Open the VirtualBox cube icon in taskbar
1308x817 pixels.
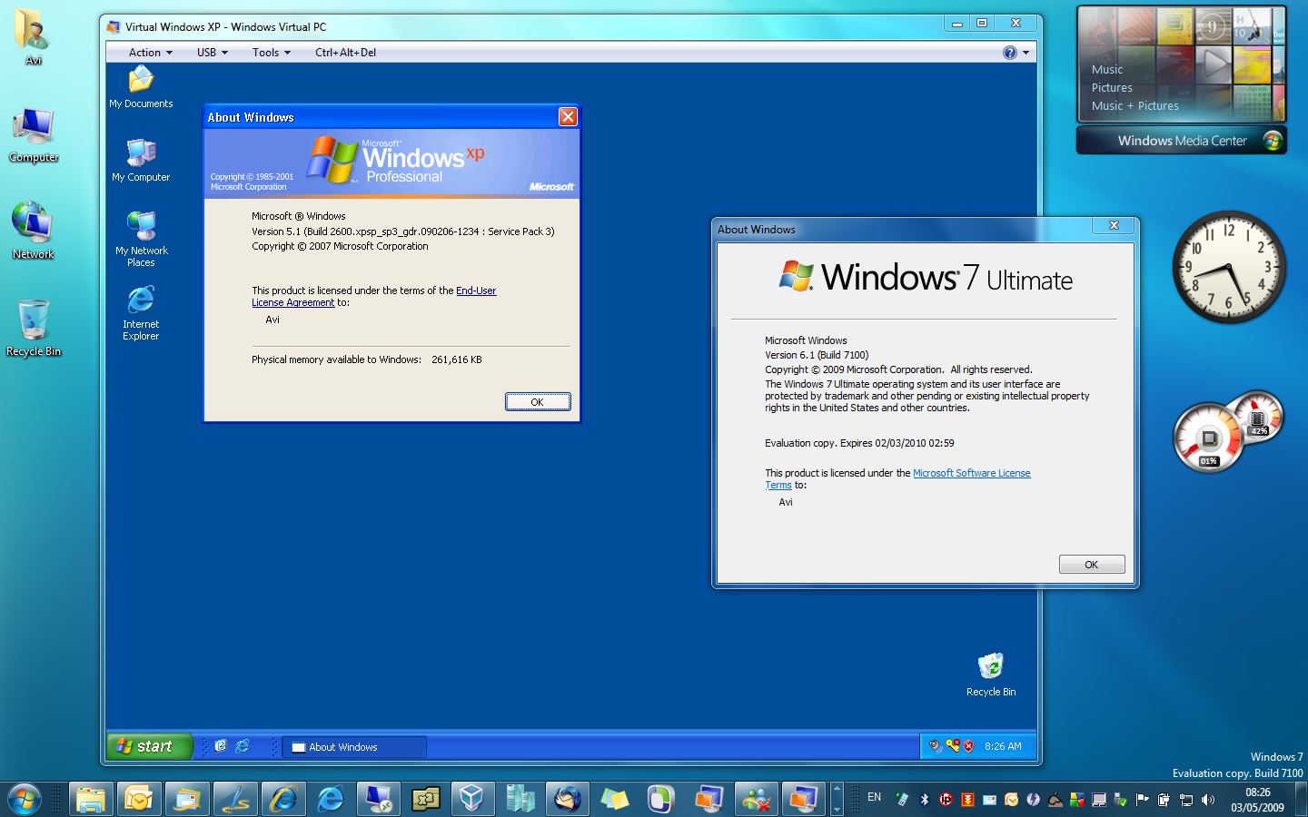tap(471, 800)
